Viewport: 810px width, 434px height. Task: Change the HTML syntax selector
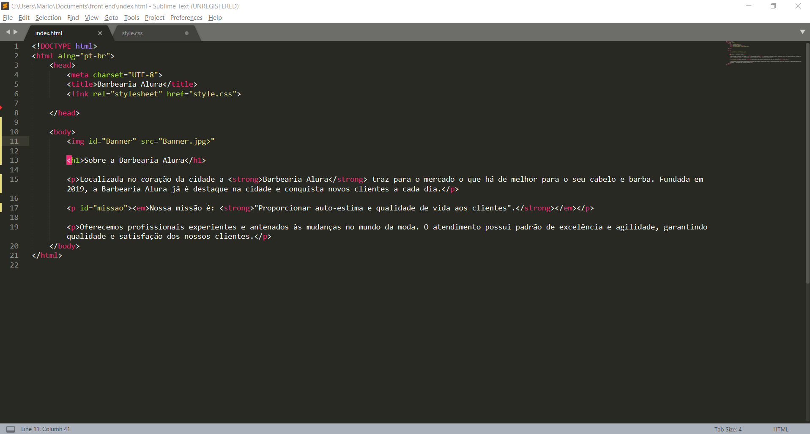click(780, 429)
